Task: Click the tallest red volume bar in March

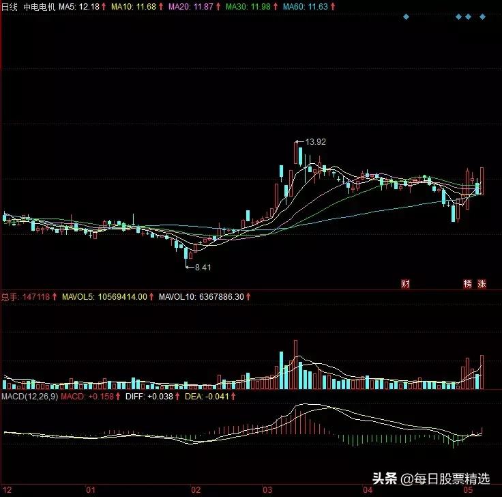Action: [295, 365]
